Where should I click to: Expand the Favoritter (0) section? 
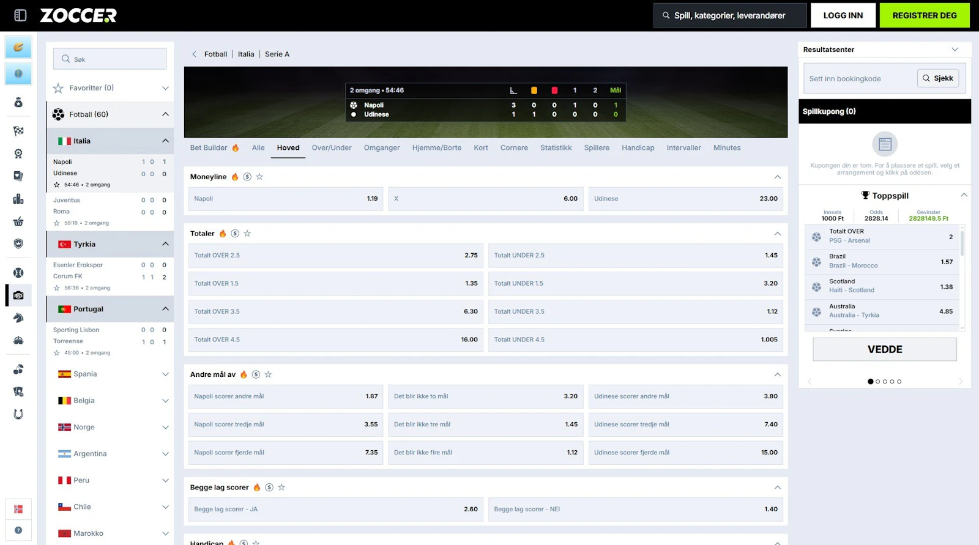110,88
